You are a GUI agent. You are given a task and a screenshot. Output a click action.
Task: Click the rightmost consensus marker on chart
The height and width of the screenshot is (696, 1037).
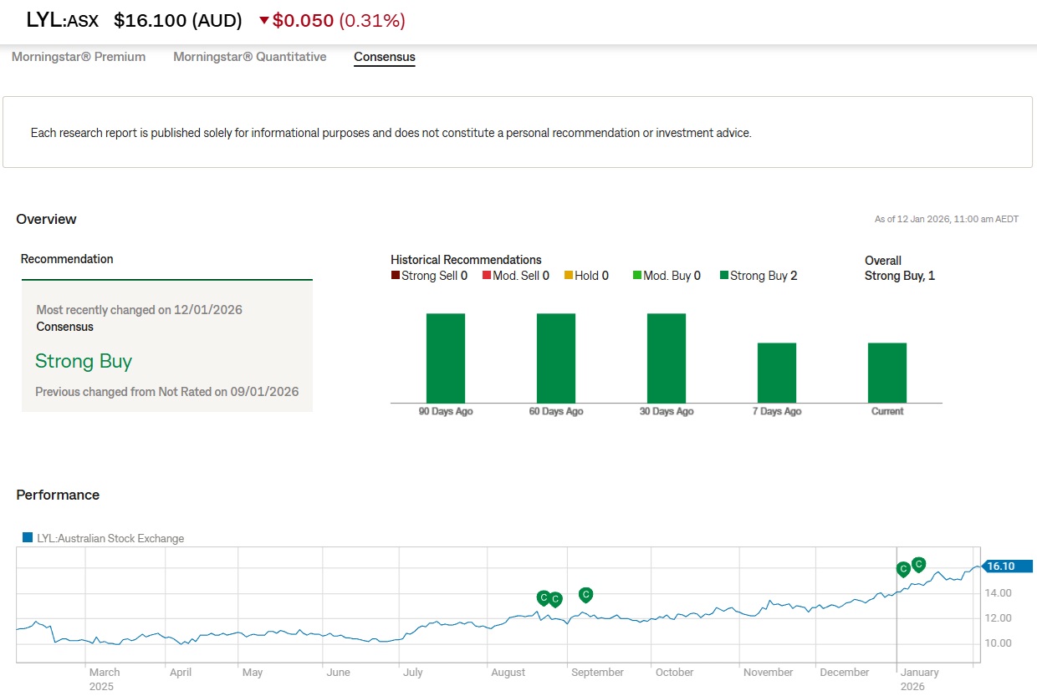pos(918,564)
